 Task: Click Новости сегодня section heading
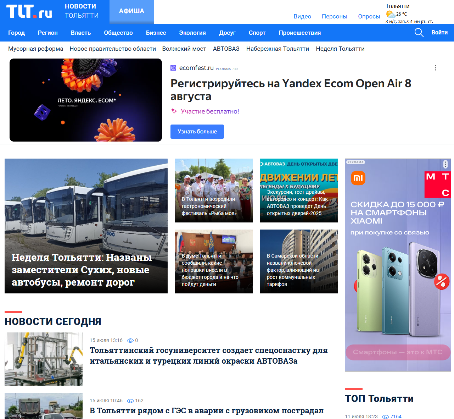[53, 321]
